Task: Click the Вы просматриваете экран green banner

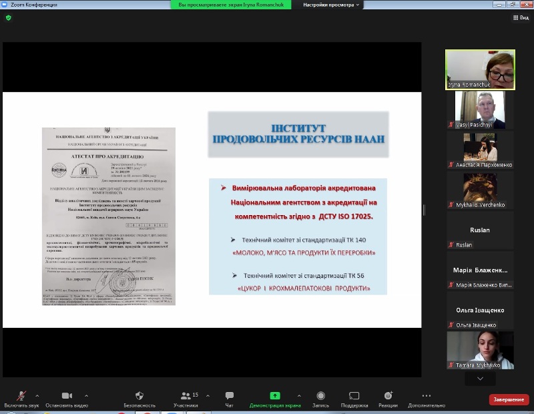Action: (231, 5)
